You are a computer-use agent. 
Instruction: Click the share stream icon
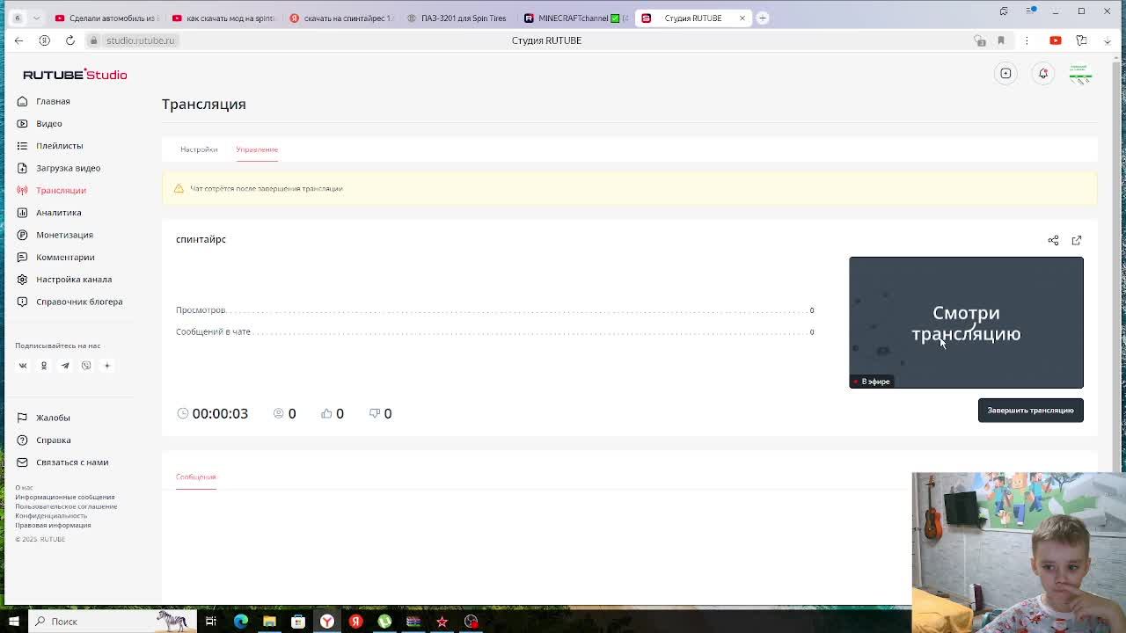1053,240
